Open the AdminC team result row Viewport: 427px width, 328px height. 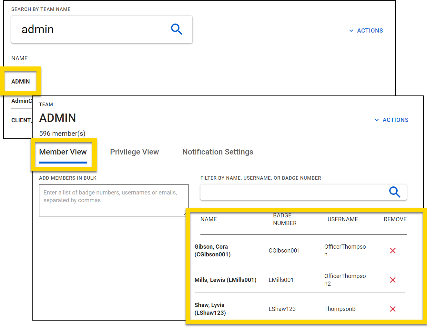pos(21,101)
